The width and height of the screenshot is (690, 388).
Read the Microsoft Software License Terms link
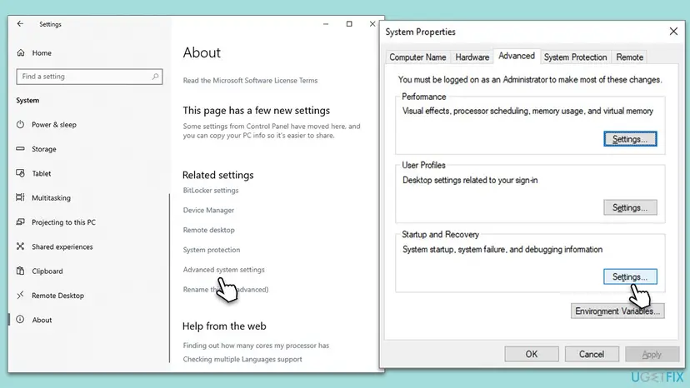click(x=250, y=81)
